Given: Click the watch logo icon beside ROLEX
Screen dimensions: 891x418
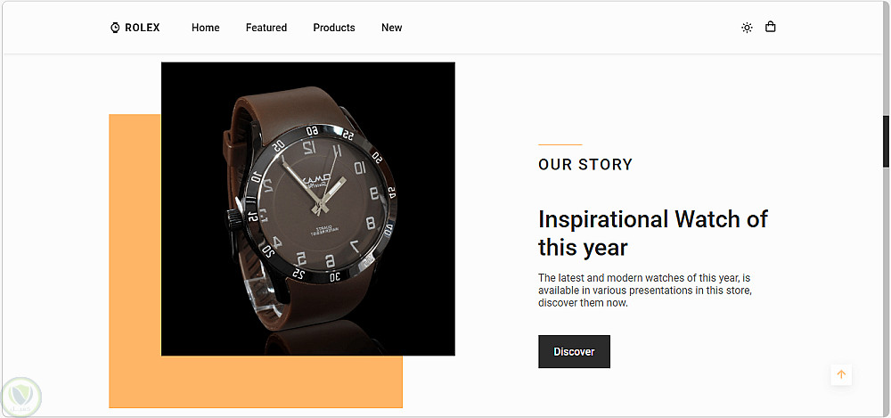Looking at the screenshot, I should pyautogui.click(x=115, y=28).
